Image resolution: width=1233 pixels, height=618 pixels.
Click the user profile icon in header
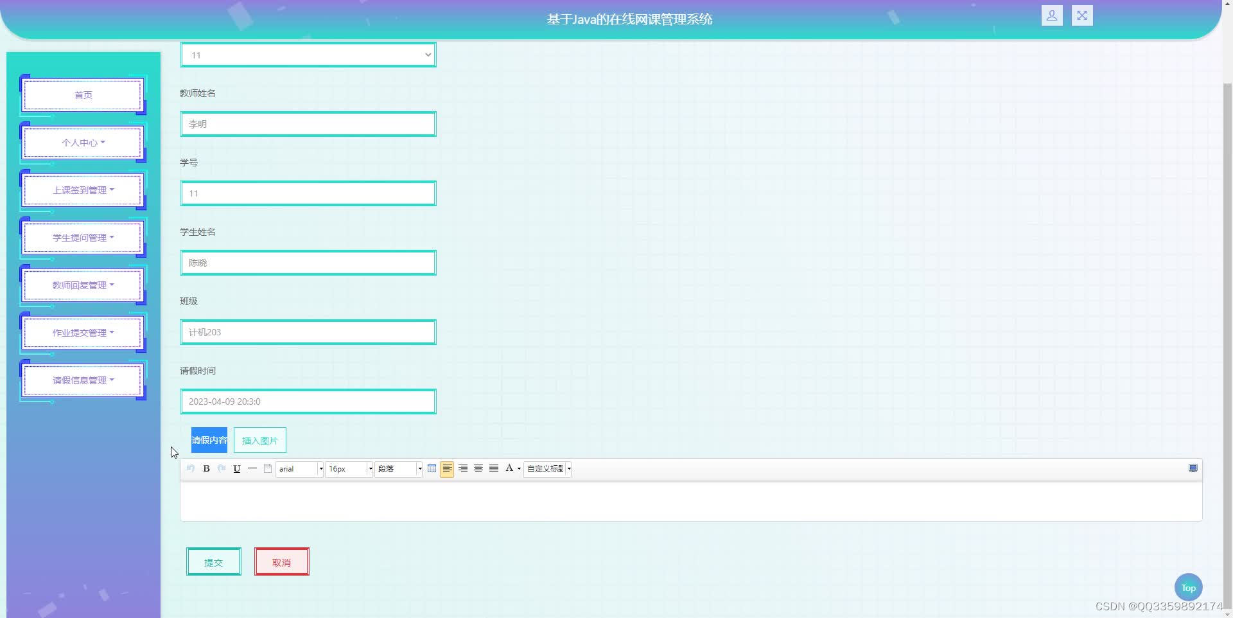click(1052, 15)
